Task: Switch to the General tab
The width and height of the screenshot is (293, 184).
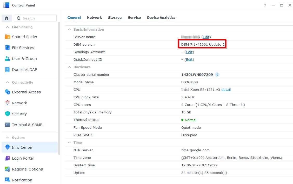Action: (x=74, y=18)
